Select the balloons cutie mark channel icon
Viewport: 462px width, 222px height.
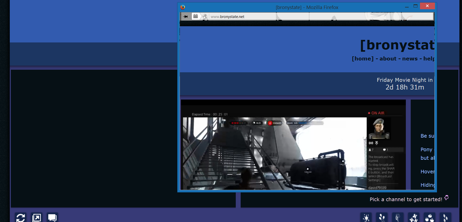click(x=382, y=218)
